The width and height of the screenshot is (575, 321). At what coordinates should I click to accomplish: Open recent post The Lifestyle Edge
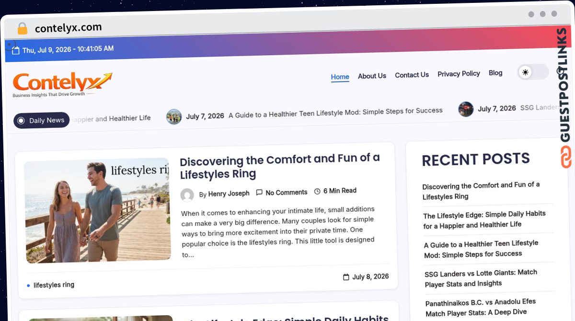484,219
